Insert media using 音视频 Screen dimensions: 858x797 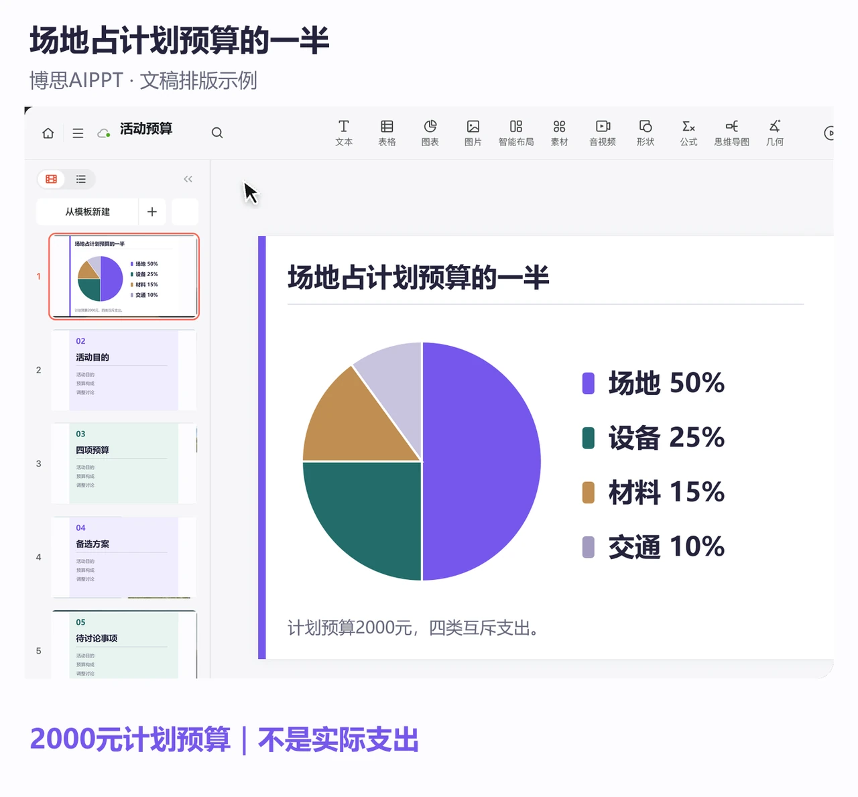click(603, 133)
